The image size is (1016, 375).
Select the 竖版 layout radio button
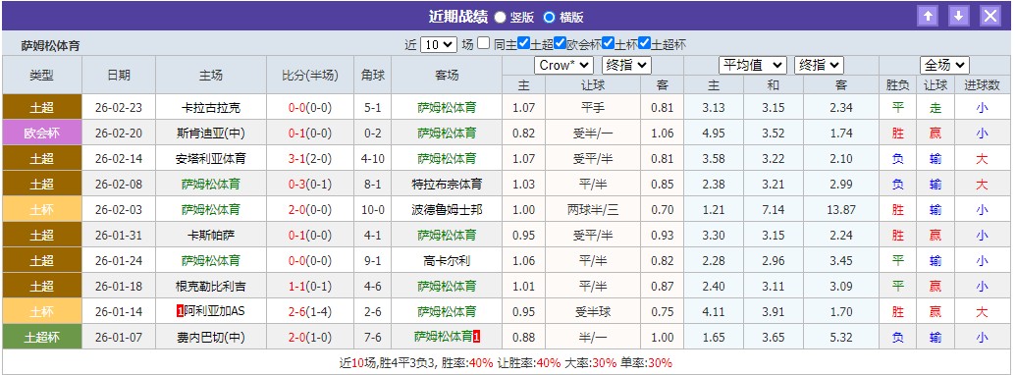click(501, 18)
